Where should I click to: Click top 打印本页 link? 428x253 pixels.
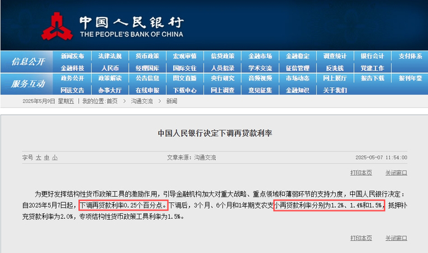tap(361, 173)
